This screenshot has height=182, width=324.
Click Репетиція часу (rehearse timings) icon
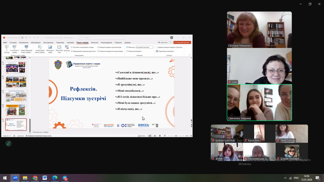[59, 47]
